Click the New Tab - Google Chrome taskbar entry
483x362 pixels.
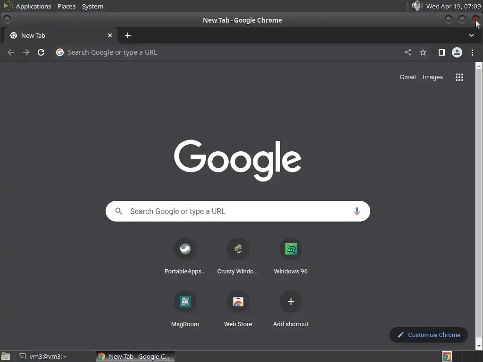pyautogui.click(x=135, y=356)
